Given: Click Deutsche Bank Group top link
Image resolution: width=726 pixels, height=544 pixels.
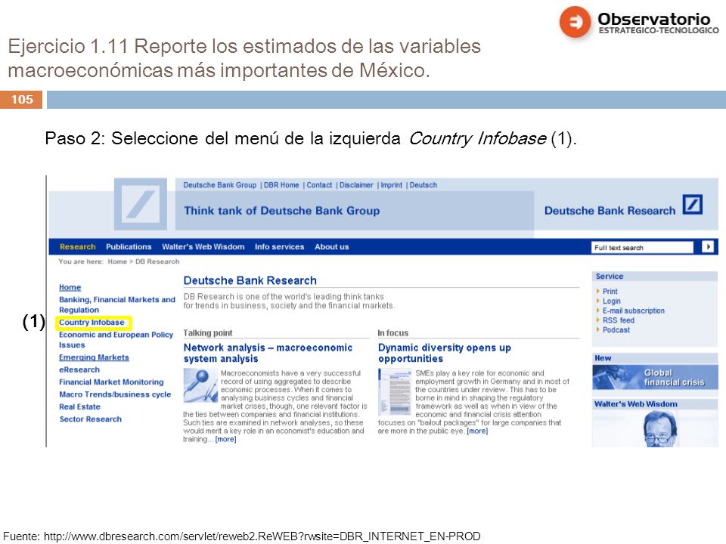Looking at the screenshot, I should click(x=219, y=185).
